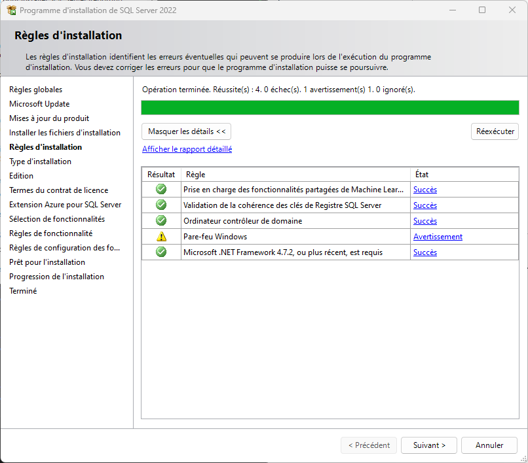Viewport: 528px width, 463px height.
Task: Select Microsoft .NET Framework 4.7.2 rule text
Action: tap(283, 252)
